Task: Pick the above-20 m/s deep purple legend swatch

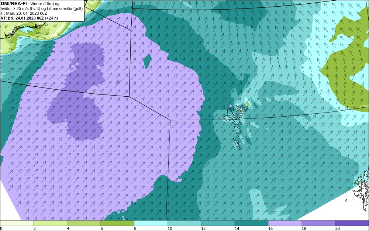Action: click(x=352, y=223)
